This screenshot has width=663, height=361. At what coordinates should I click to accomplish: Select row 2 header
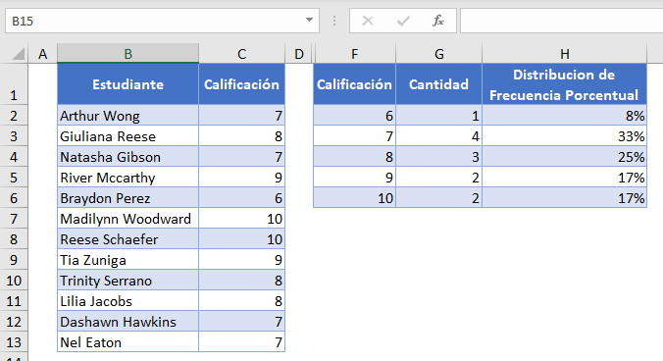[14, 116]
